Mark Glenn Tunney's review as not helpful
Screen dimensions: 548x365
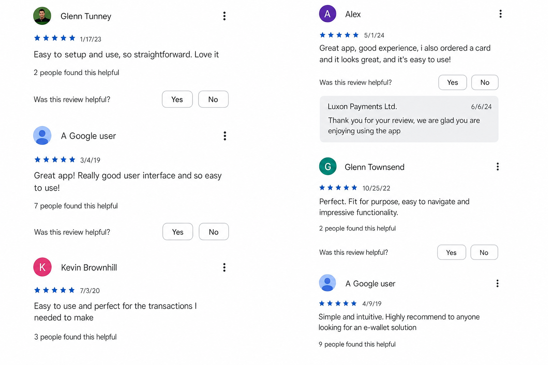213,99
